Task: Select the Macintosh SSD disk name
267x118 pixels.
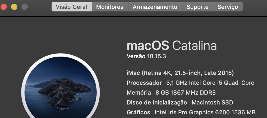Action: (212, 102)
